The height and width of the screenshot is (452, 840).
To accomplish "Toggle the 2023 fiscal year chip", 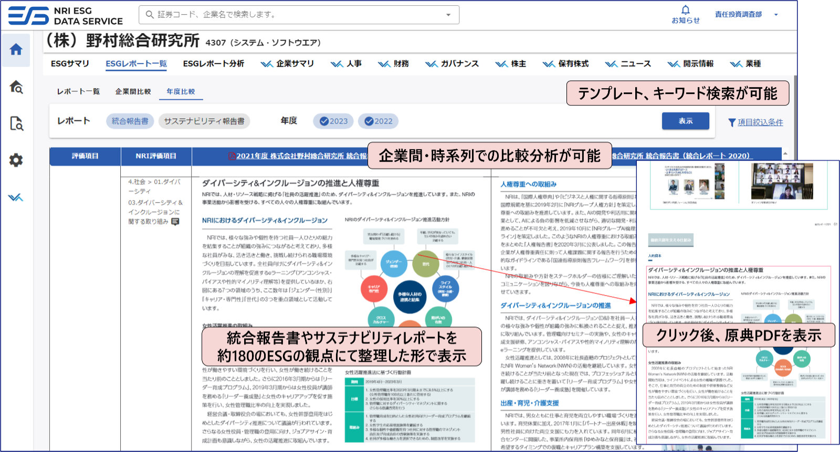I will (x=333, y=121).
